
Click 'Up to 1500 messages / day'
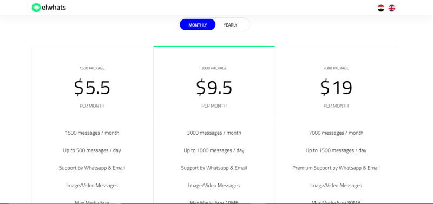click(336, 150)
